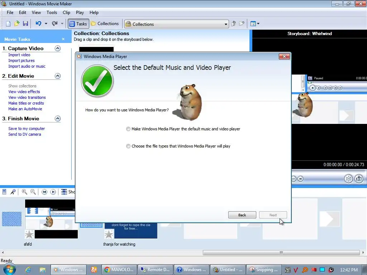This screenshot has height=275, width=367.
Task: Open Undo history dropdown arrow
Action: click(x=46, y=24)
